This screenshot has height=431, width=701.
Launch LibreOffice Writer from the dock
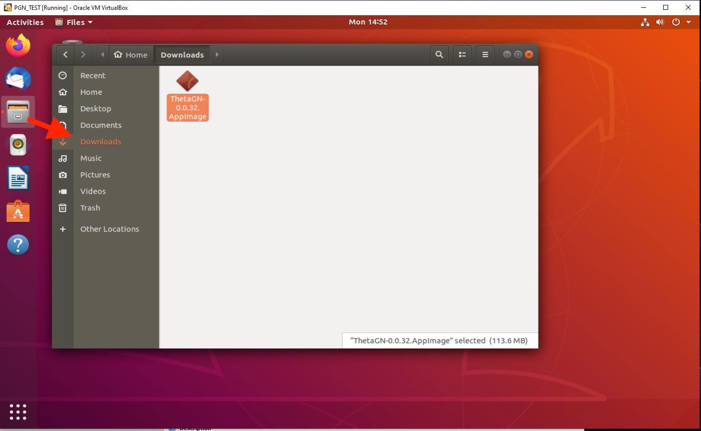tap(18, 178)
